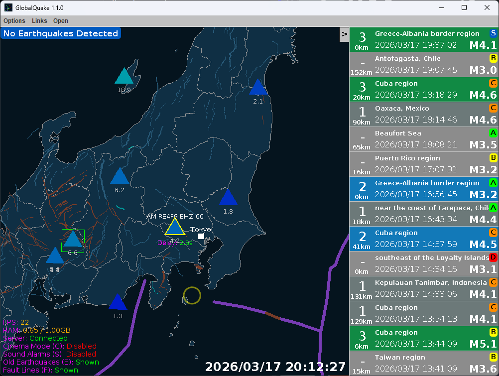Click the No Earthquakes Detected banner
Screen dimensions: 499x376
coord(61,33)
